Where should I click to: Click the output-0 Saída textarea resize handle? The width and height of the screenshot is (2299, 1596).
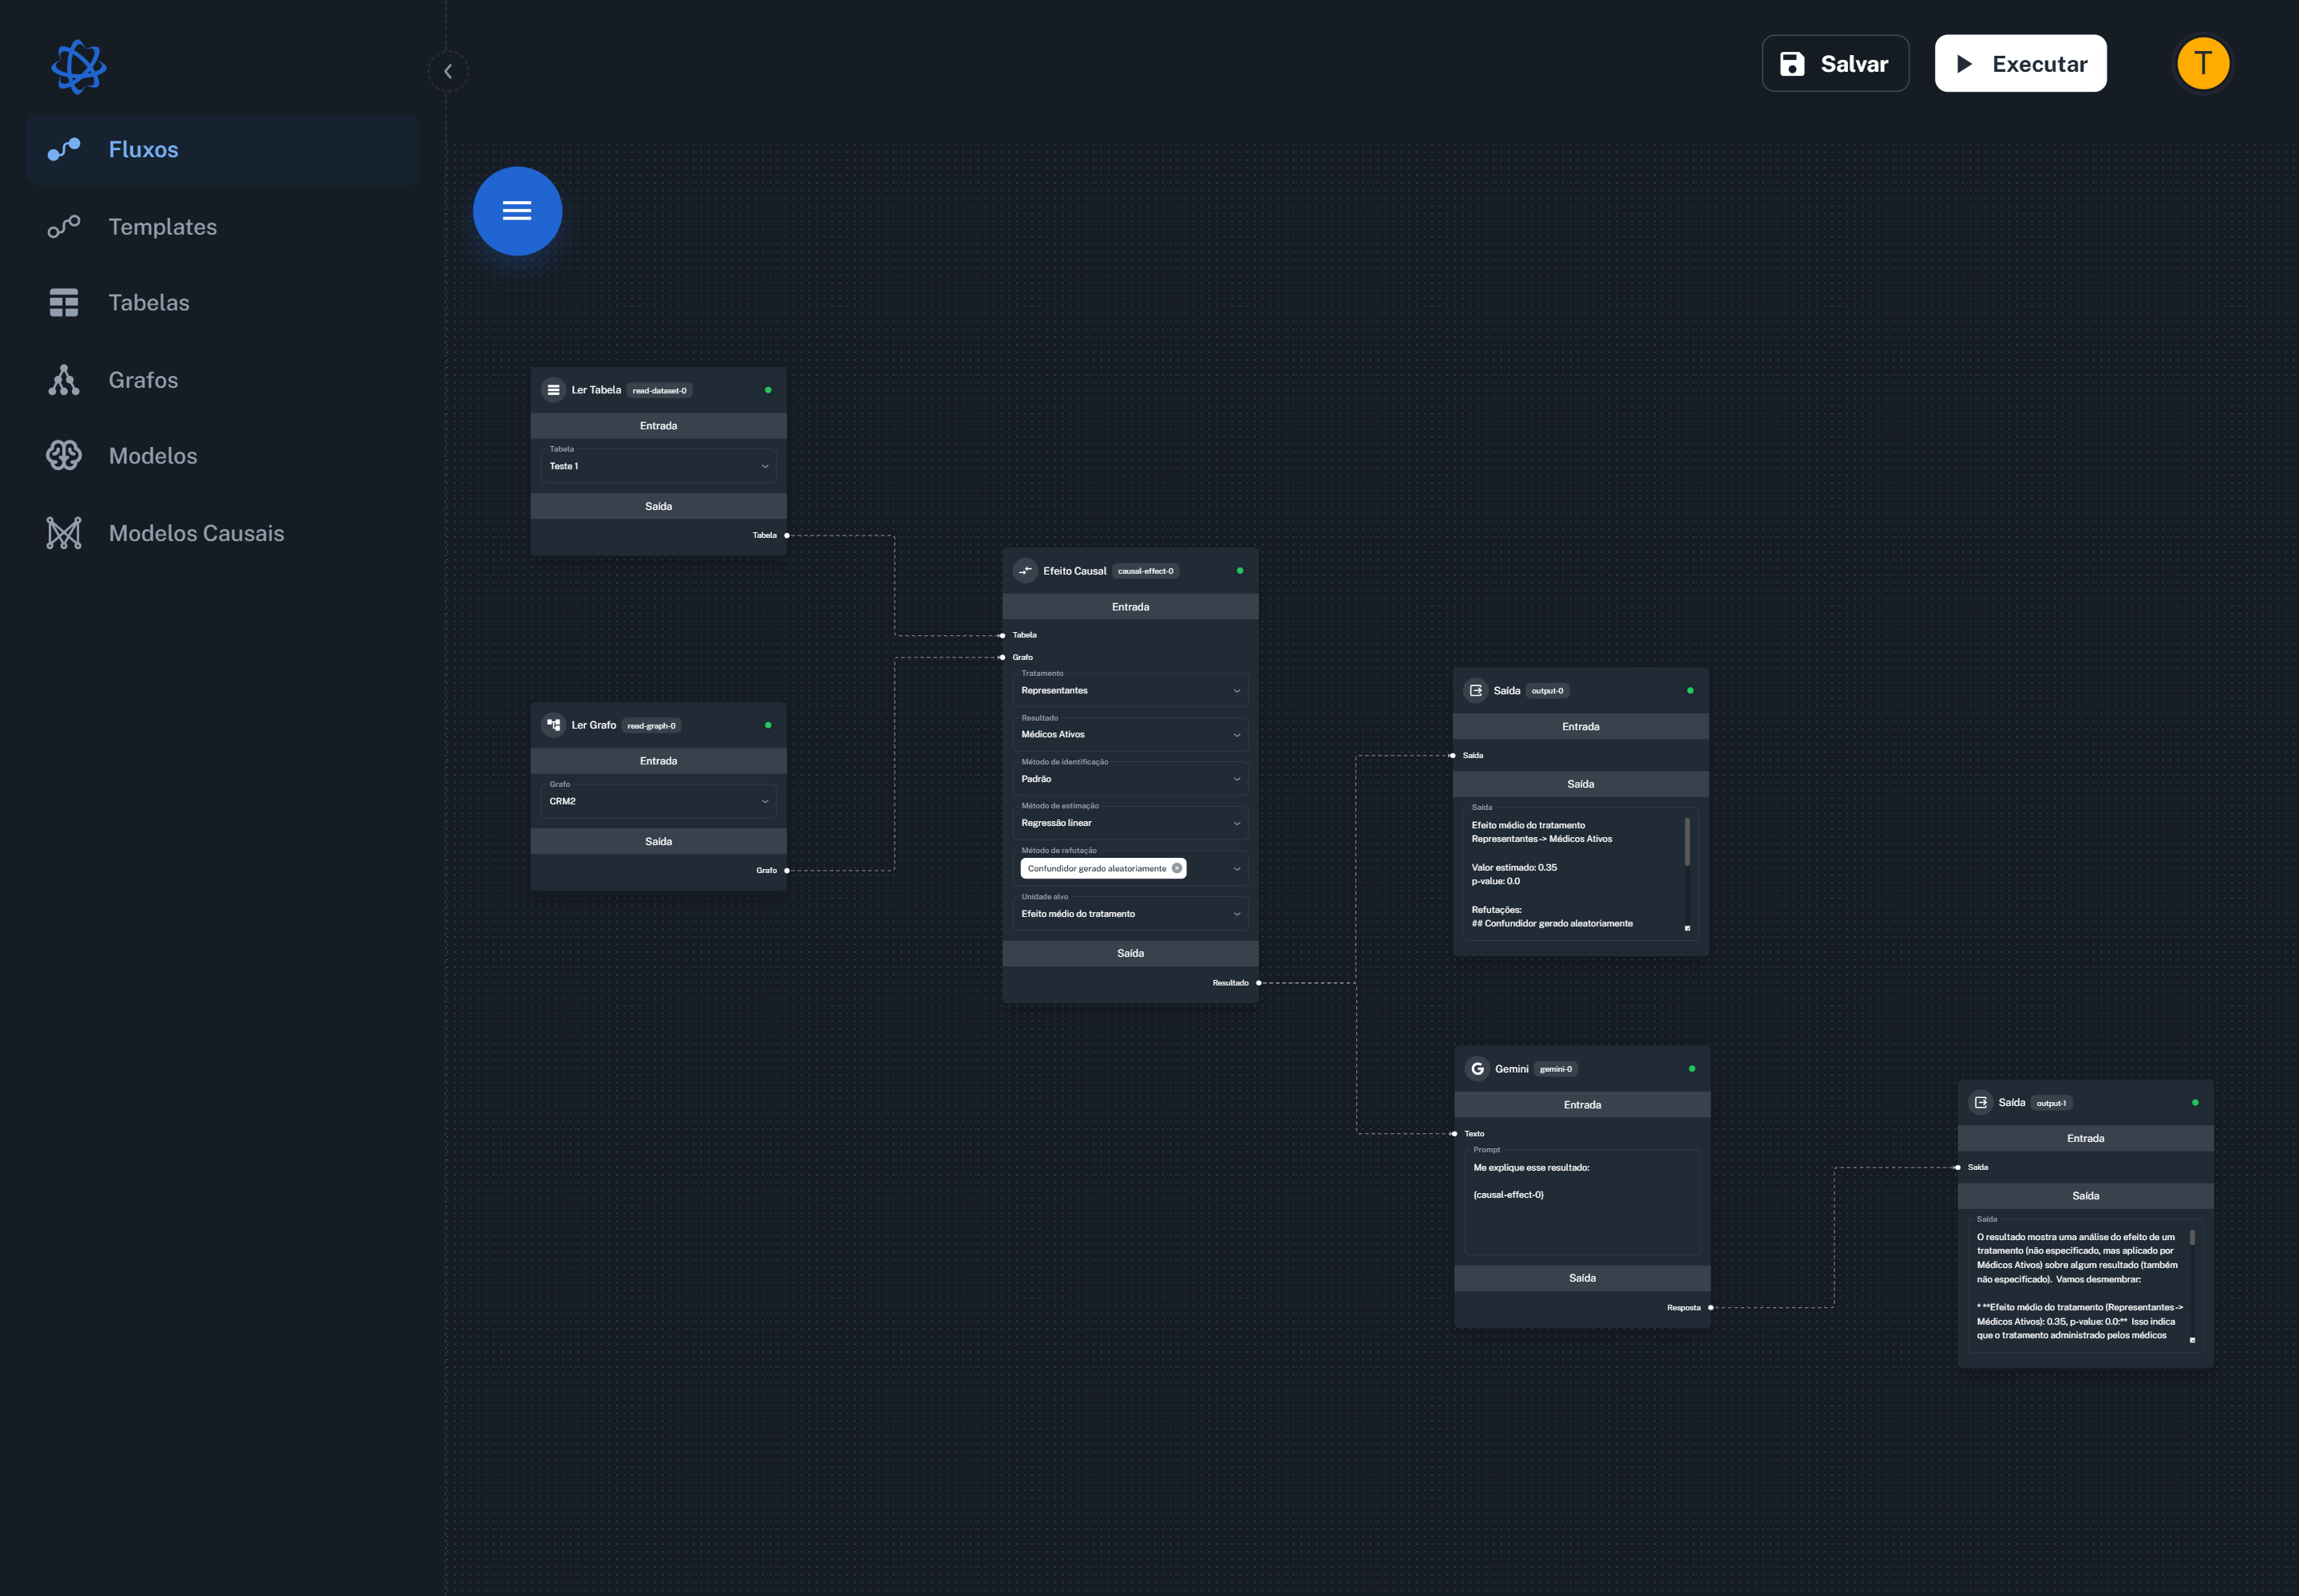pos(1688,929)
